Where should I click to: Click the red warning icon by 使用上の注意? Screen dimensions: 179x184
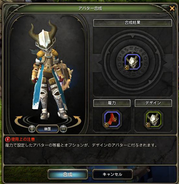point(7,139)
